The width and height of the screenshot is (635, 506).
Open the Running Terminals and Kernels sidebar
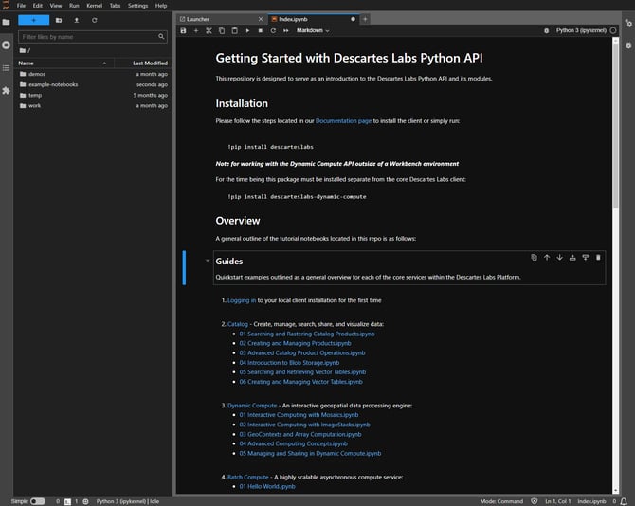[7, 45]
